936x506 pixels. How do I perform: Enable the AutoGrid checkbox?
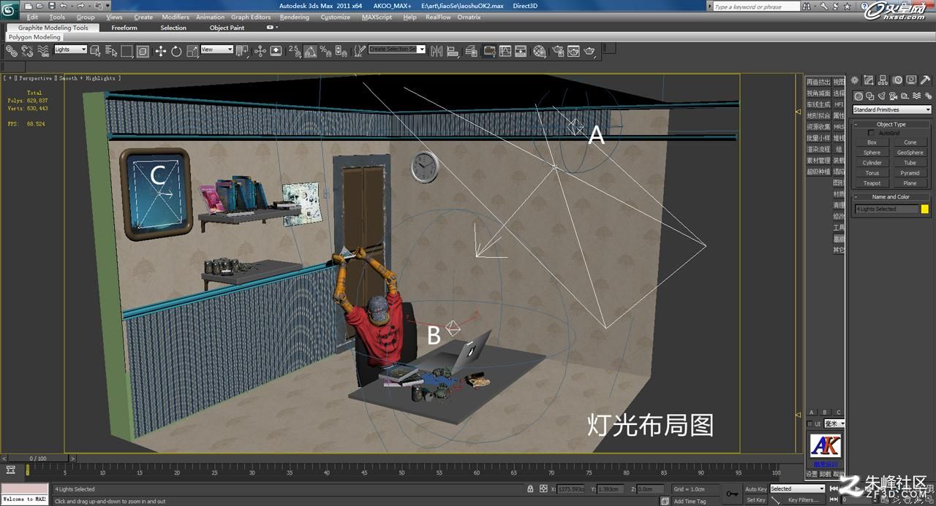871,133
